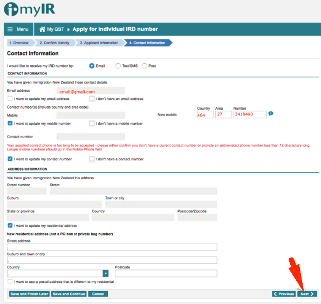Click the myIR logo
Viewport: 321px width, 304px height.
click(30, 9)
